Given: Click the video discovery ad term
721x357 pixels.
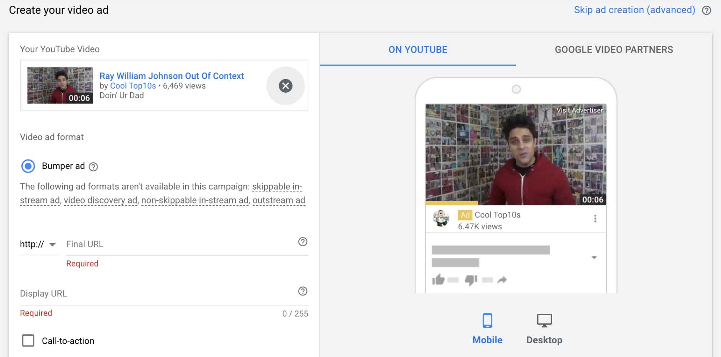Looking at the screenshot, I should click(101, 200).
